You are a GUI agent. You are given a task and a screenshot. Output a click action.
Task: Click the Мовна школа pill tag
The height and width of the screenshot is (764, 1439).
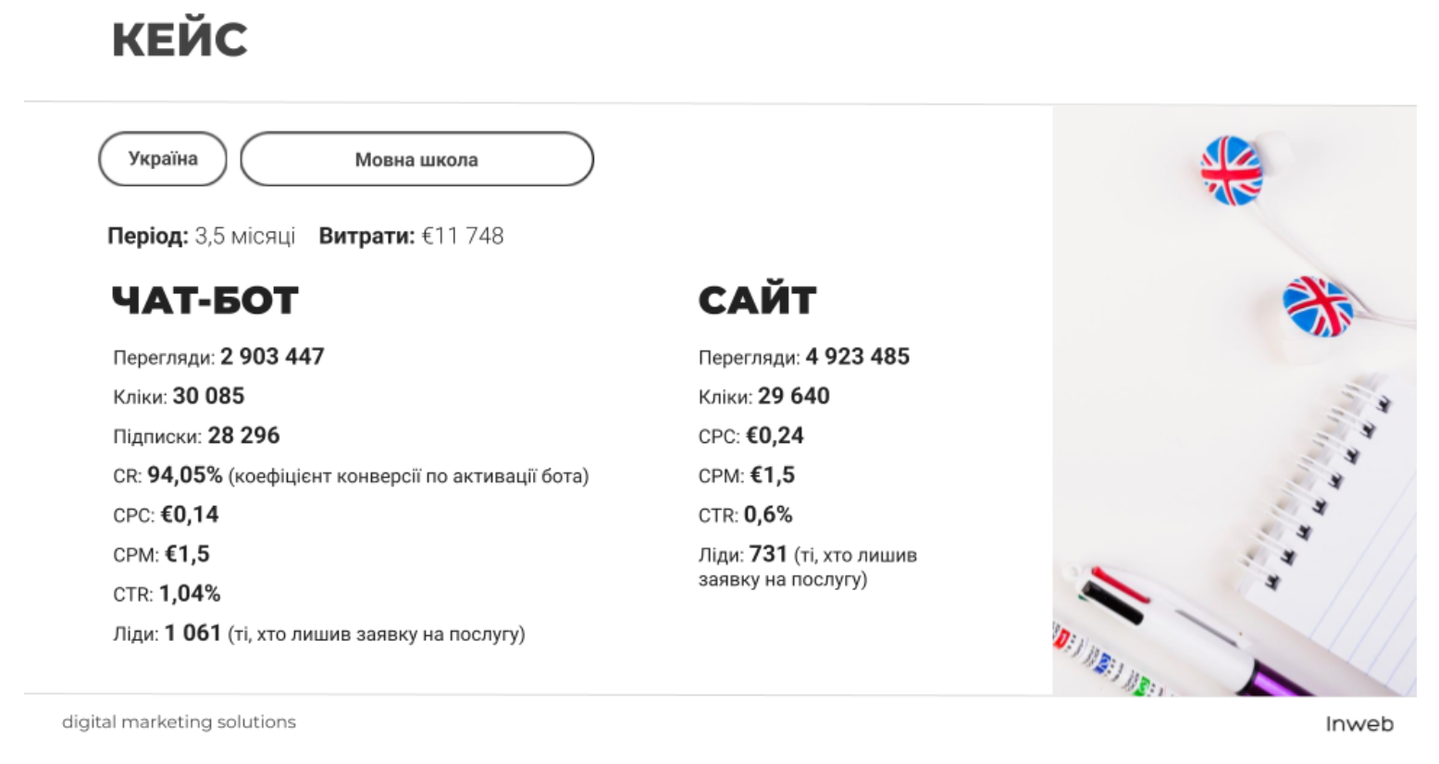point(416,159)
